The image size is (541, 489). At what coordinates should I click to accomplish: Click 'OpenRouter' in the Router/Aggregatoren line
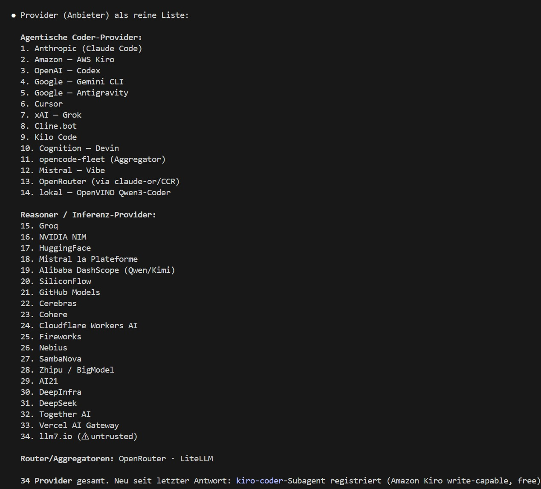pyautogui.click(x=142, y=458)
